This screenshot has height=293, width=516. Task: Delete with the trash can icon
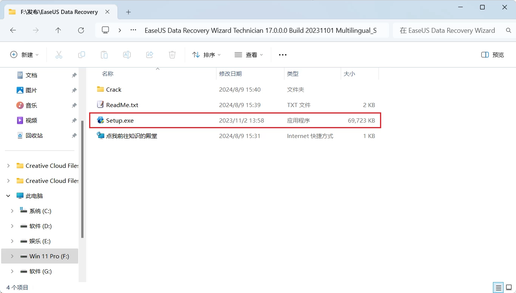tap(172, 55)
